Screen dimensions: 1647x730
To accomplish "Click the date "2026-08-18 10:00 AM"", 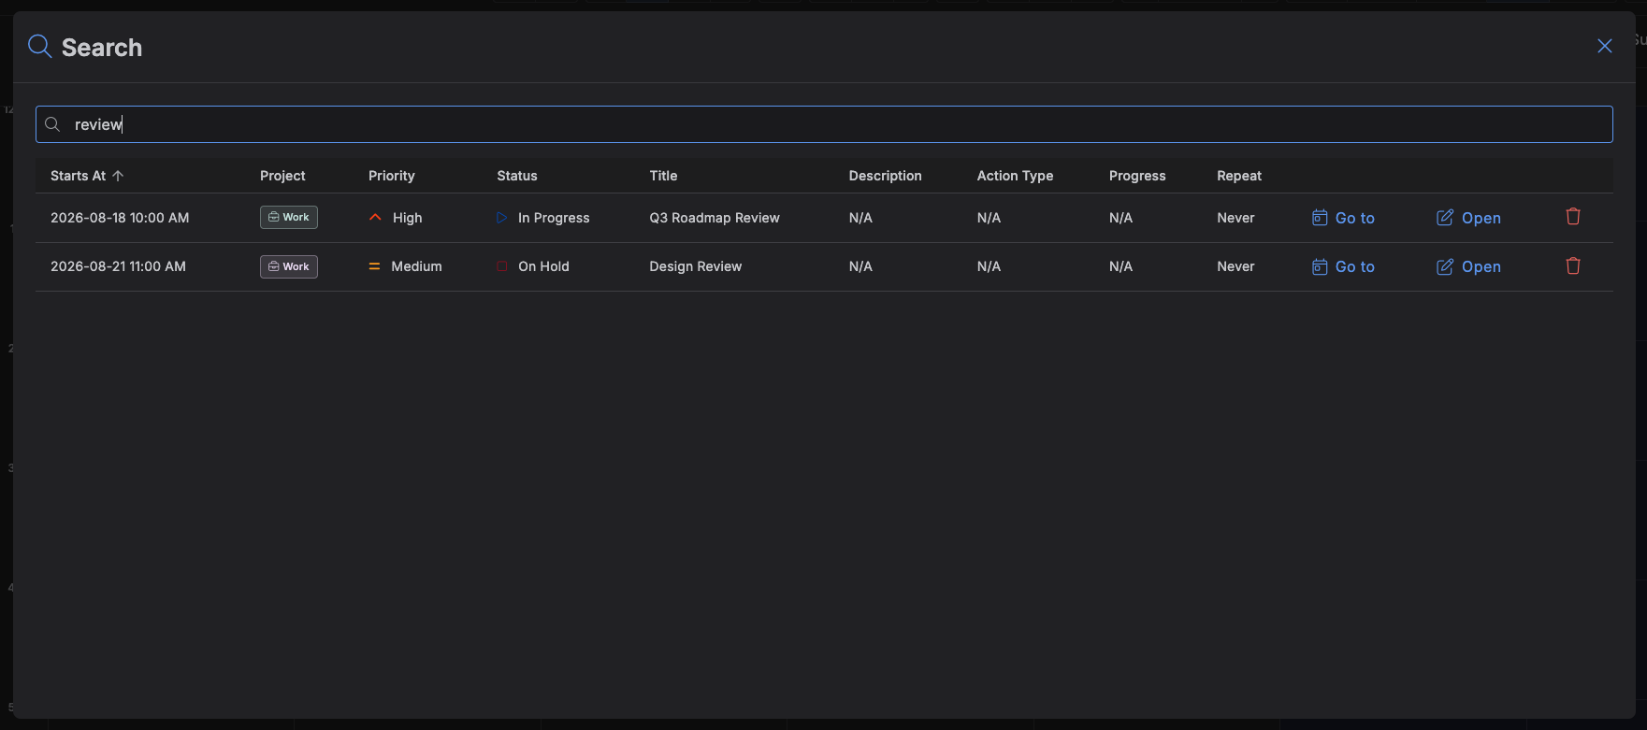I will 120,218.
